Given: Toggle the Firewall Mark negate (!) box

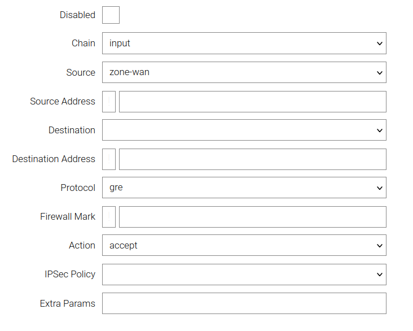Looking at the screenshot, I should click(109, 217).
